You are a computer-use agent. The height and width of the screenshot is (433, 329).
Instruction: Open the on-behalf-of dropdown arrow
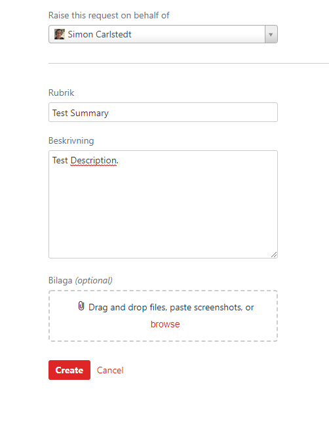coord(271,34)
